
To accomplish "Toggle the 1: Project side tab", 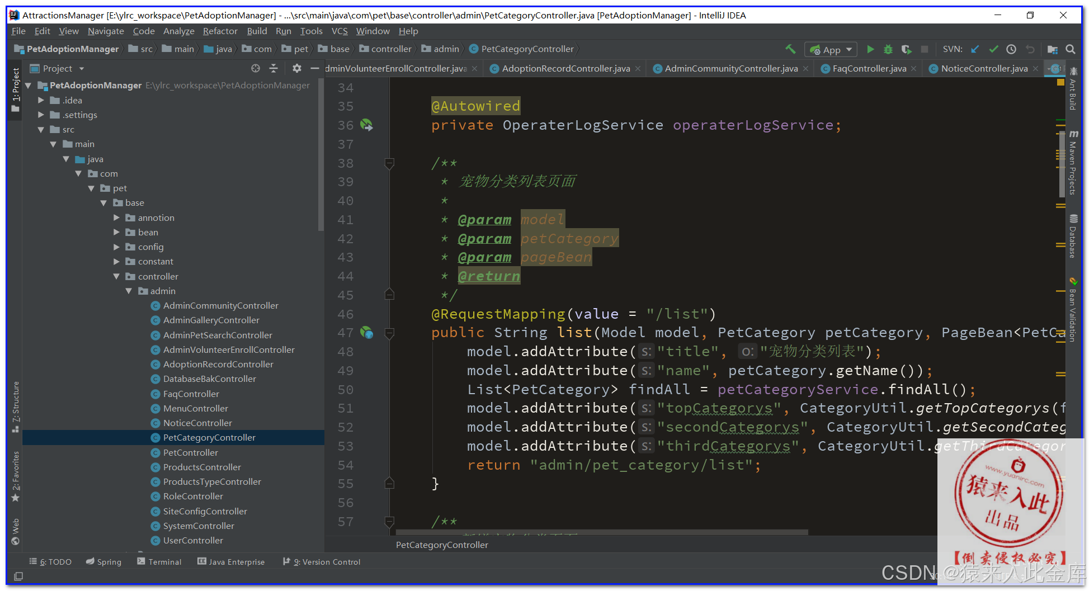I will pyautogui.click(x=16, y=89).
